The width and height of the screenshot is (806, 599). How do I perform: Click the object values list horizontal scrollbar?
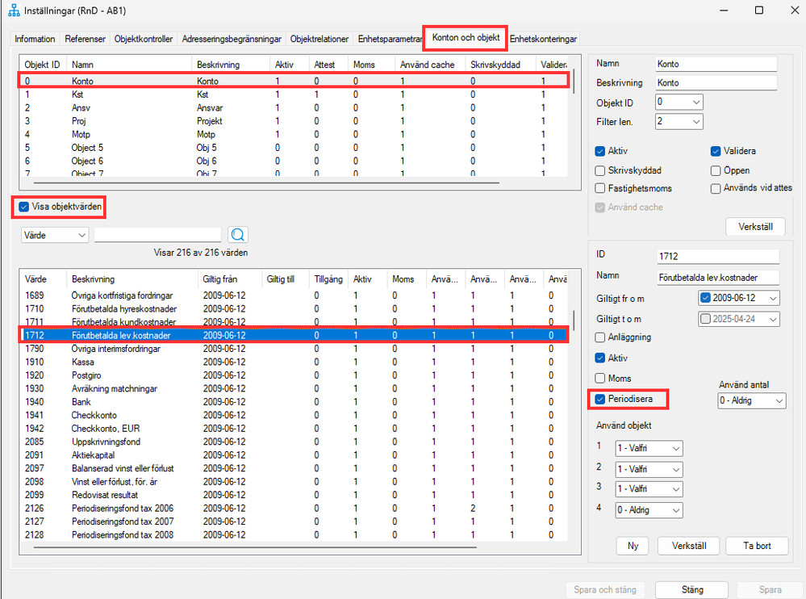pyautogui.click(x=256, y=547)
